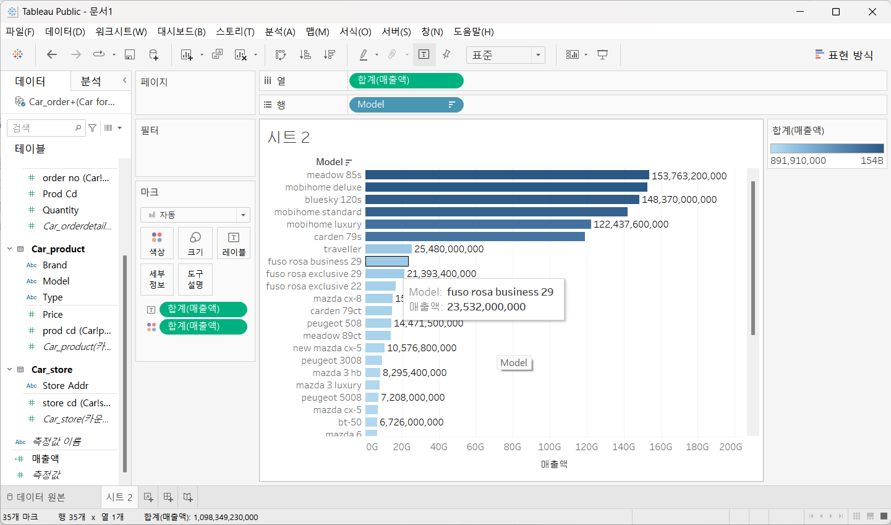This screenshot has width=891, height=525.
Task: Click the 합계(매출액) color gradient legend
Action: coord(827,148)
